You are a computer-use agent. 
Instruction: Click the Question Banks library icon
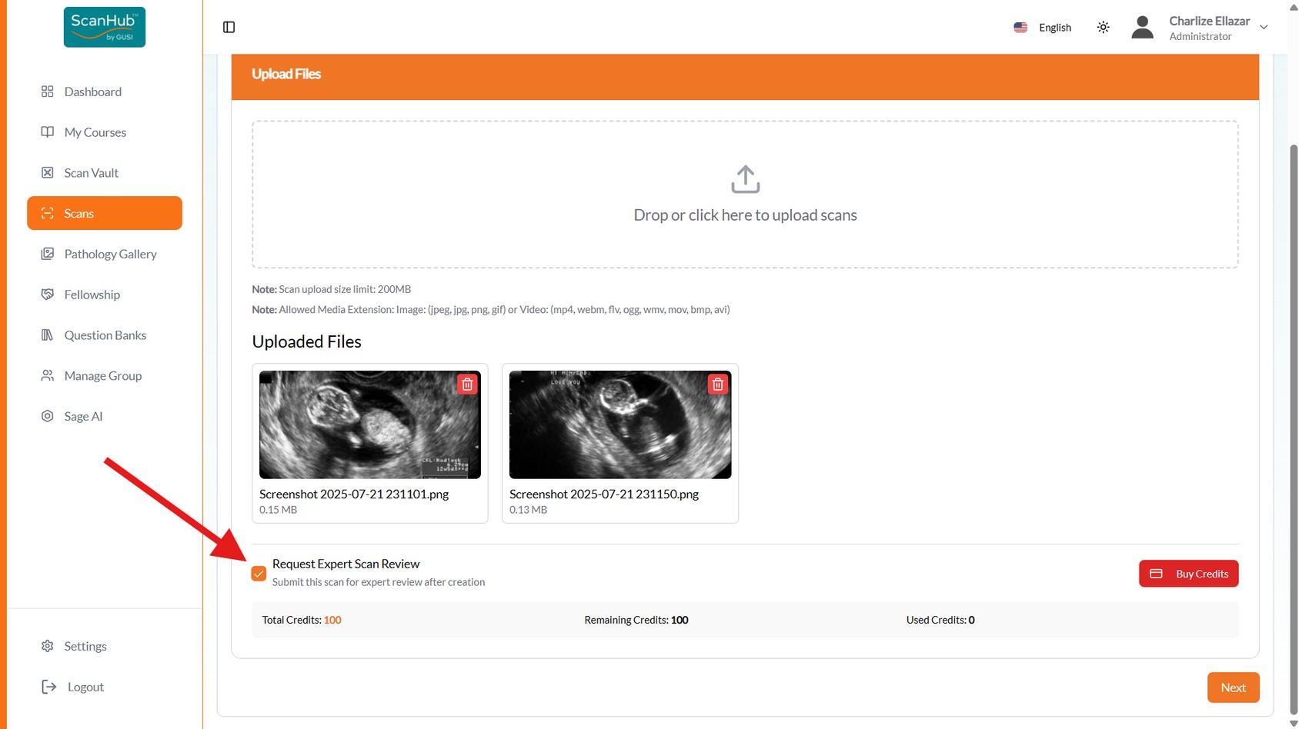point(48,335)
